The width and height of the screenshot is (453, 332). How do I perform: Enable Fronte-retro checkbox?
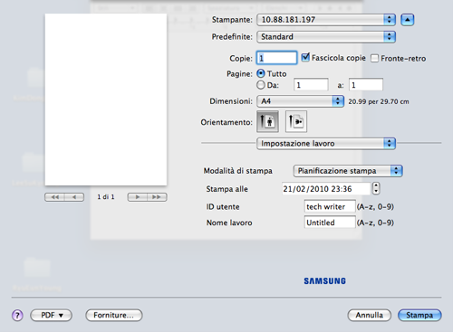click(x=374, y=58)
